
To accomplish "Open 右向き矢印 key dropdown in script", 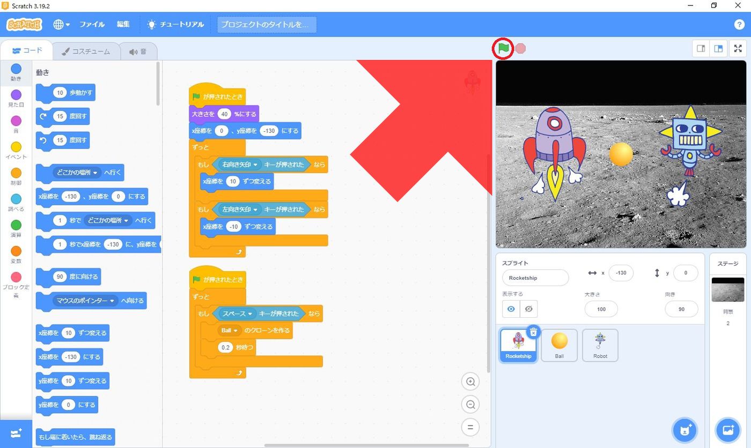I will pyautogui.click(x=240, y=165).
